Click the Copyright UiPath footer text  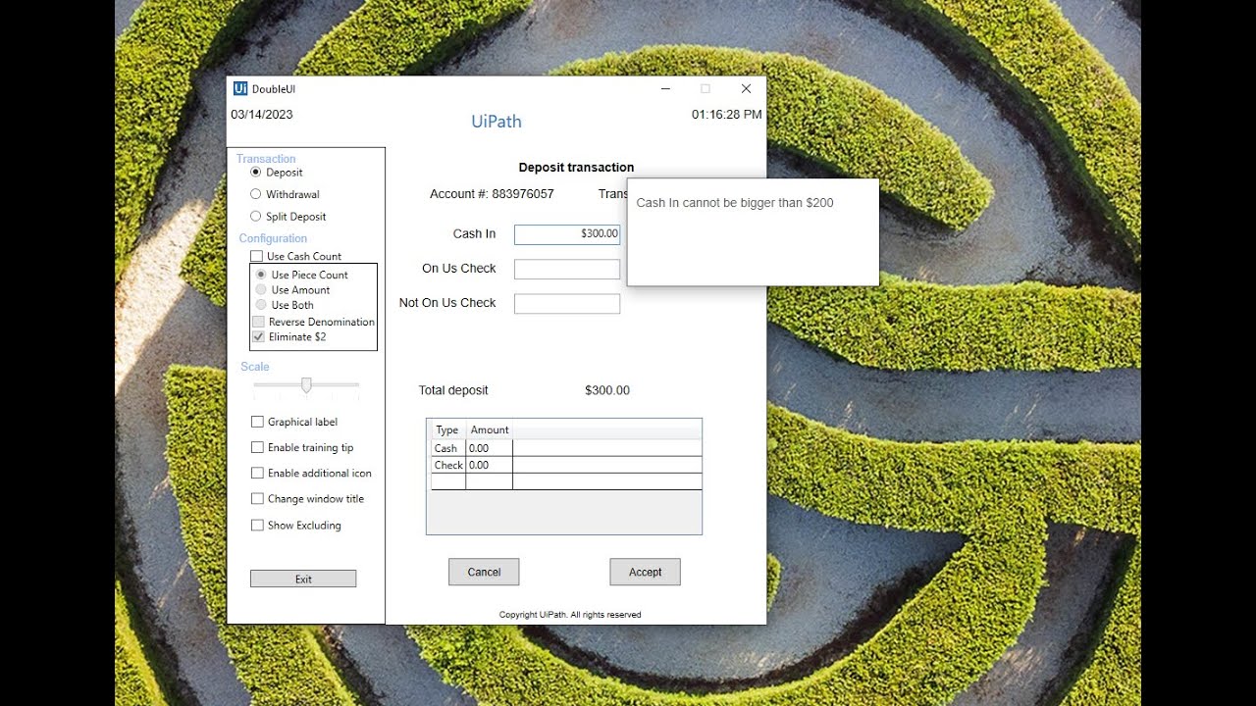pos(570,615)
